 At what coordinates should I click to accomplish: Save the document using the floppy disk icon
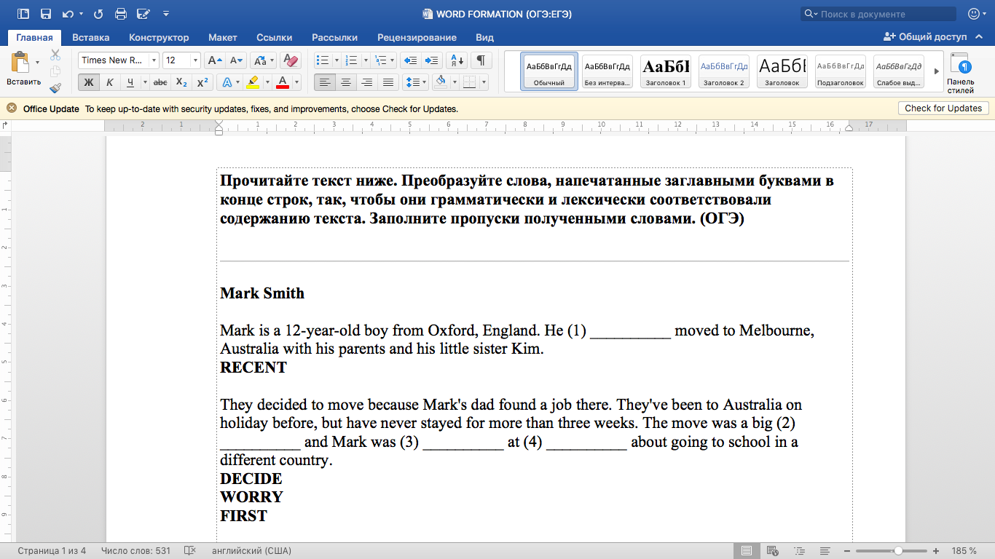[46, 14]
